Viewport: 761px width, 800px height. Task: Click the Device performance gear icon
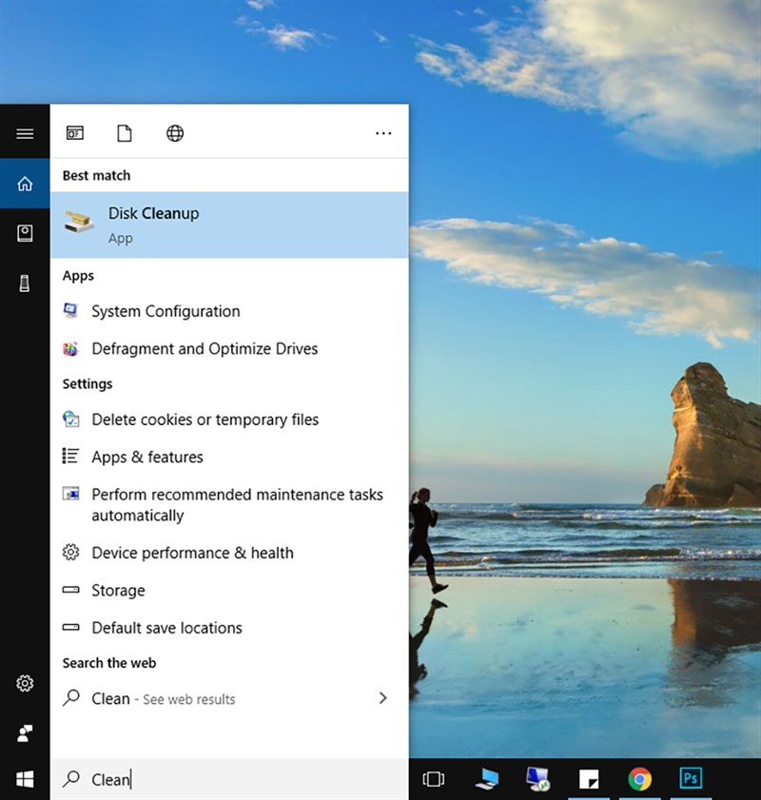click(71, 552)
